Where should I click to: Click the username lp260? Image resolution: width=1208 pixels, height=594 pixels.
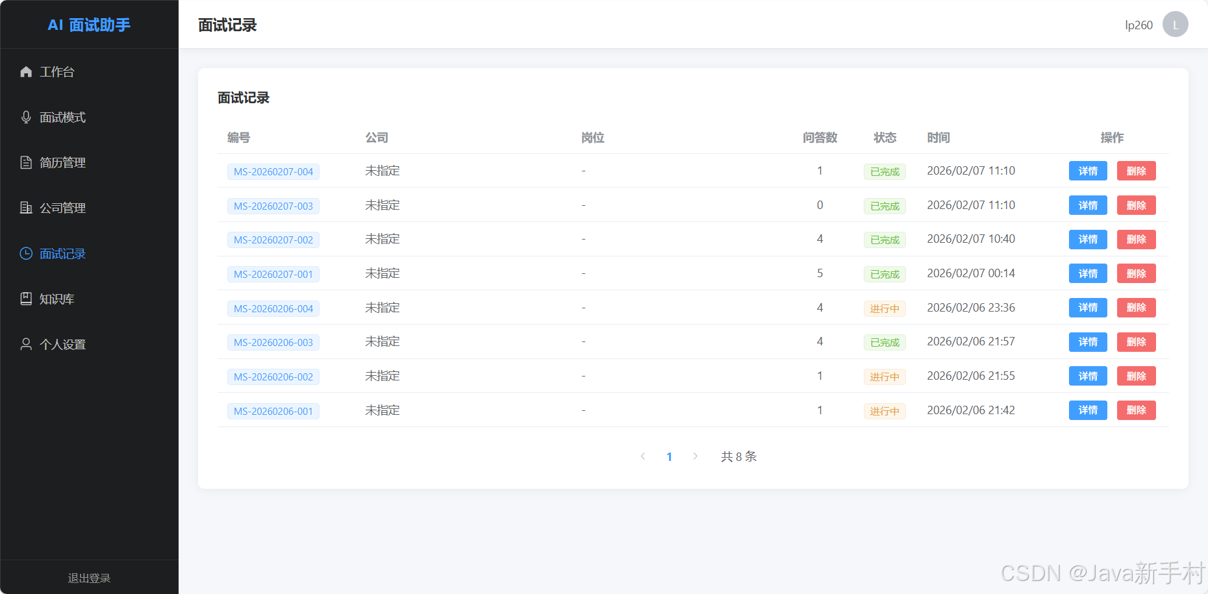coord(1139,25)
